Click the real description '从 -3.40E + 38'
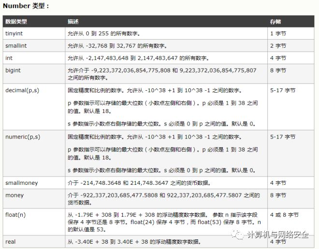 (134, 242)
